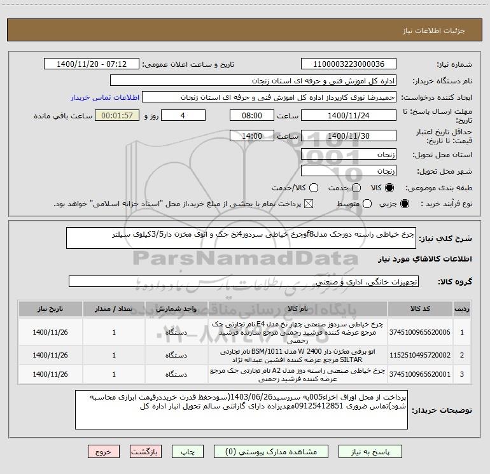Open مشاهده مدارک پیوستی (0) button
Screen dimensions: 490x474
(x=271, y=452)
